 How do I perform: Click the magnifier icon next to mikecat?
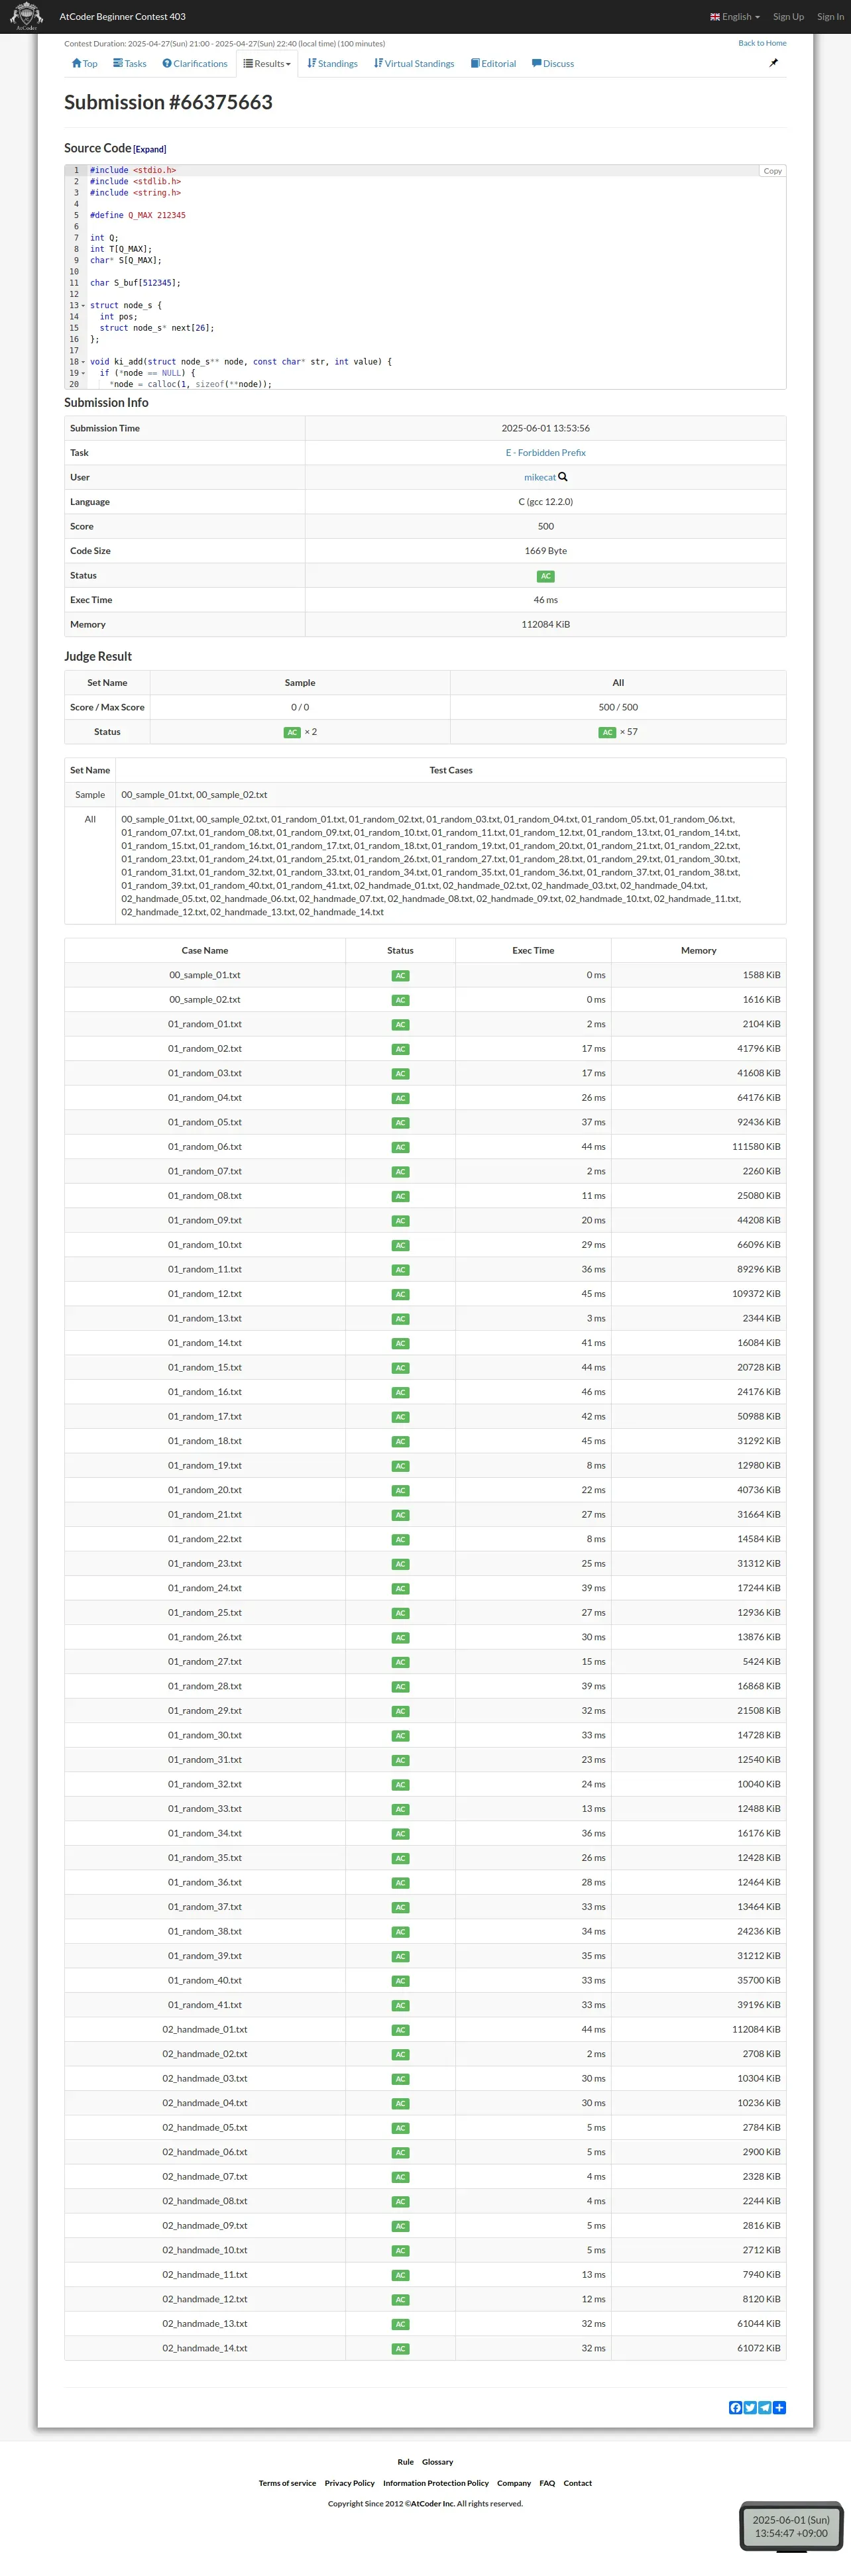(563, 477)
